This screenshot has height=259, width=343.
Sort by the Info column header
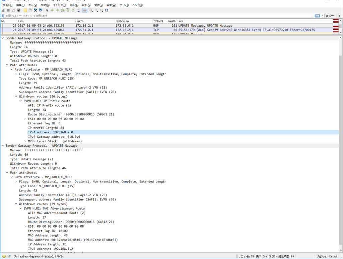click(255, 21)
